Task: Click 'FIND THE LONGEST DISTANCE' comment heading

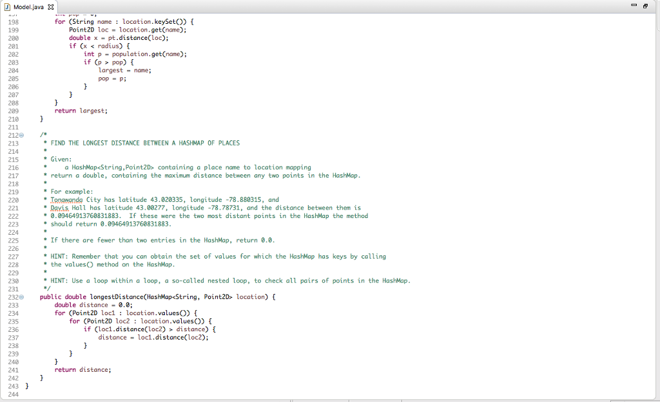Action: click(145, 143)
